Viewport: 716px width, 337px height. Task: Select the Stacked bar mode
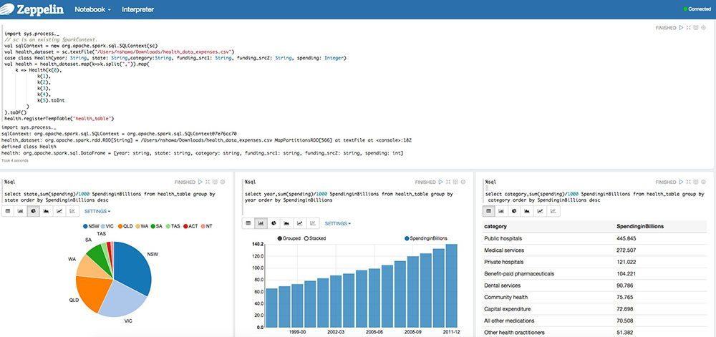tap(316, 238)
